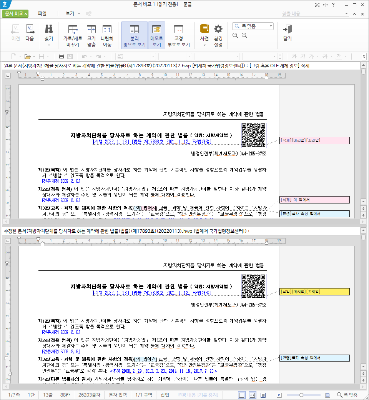Click the zoom slider handle in status bar
Screen dimensions: 369x400
(301, 395)
